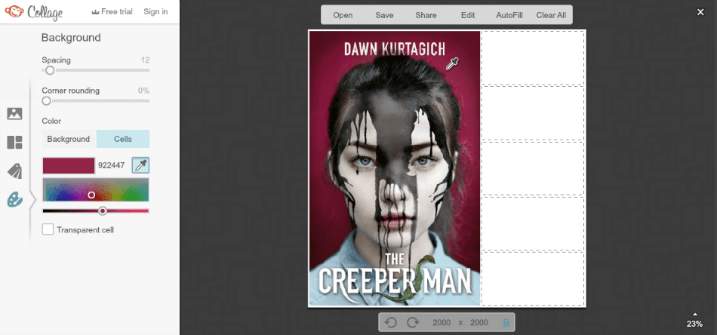Screen dimensions: 717x335
Task: Open the Images panel icon in sidebar
Action: [x=14, y=114]
